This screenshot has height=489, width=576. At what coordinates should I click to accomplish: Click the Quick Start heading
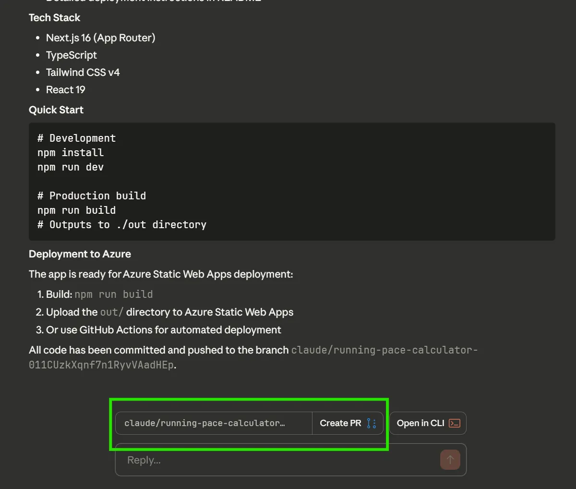(56, 110)
